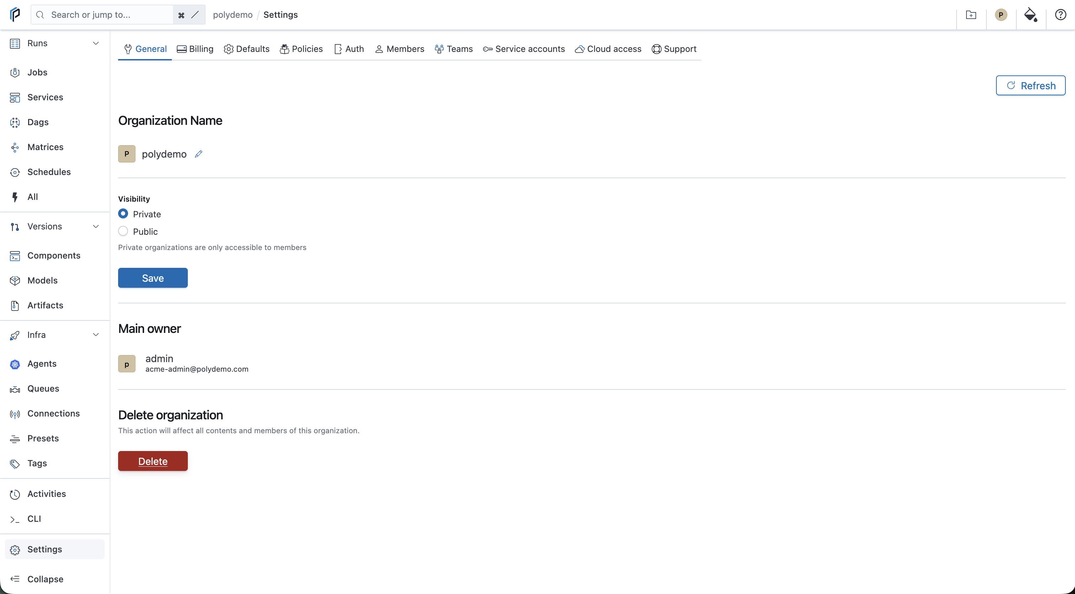Click the organization P avatar thumbnail
Image resolution: width=1075 pixels, height=594 pixels.
(127, 154)
